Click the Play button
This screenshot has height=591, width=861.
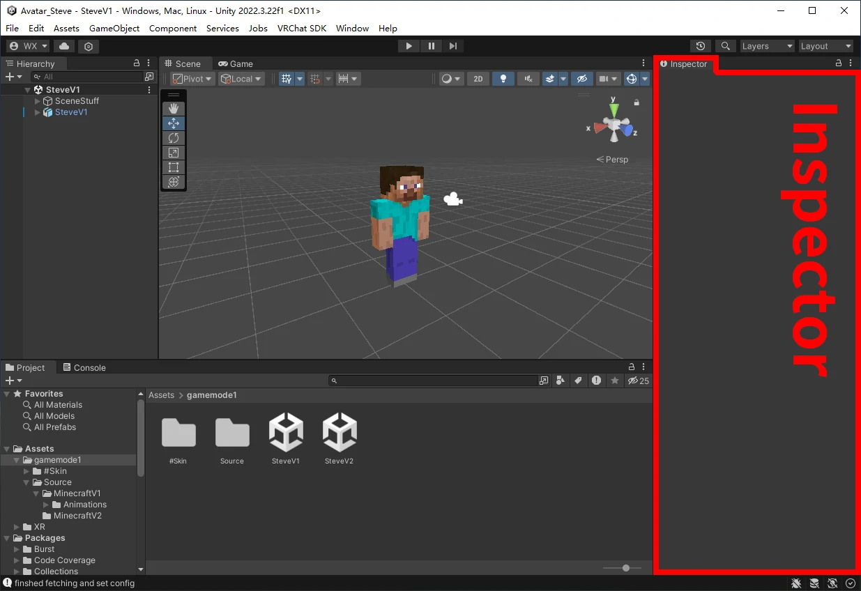pyautogui.click(x=409, y=46)
